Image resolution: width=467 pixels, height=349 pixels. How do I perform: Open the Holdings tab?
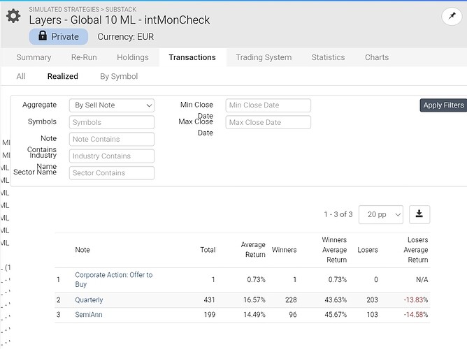[133, 57]
